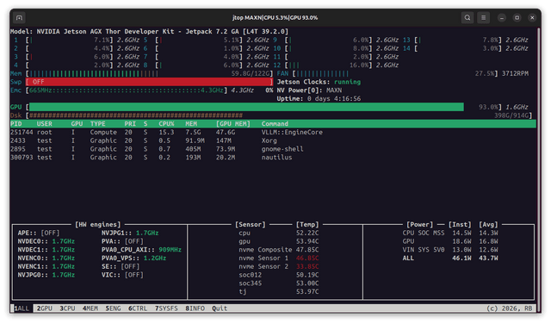Viewport: 551px width, 324px height.
Task: Click the TYPE column header
Action: point(97,124)
